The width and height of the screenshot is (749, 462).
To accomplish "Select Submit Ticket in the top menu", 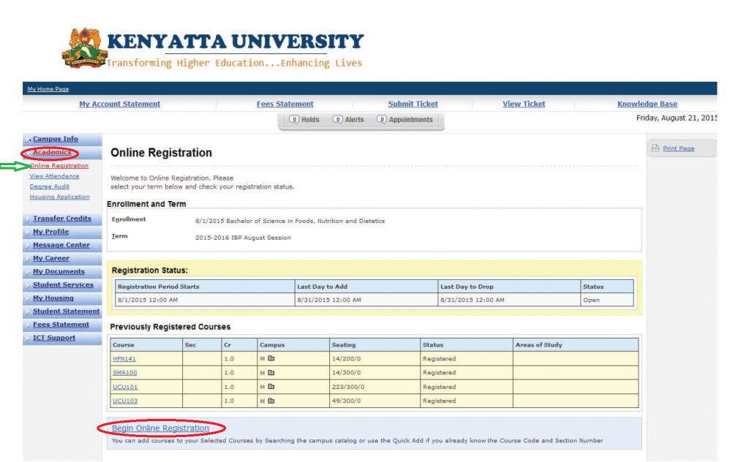I will pos(413,104).
